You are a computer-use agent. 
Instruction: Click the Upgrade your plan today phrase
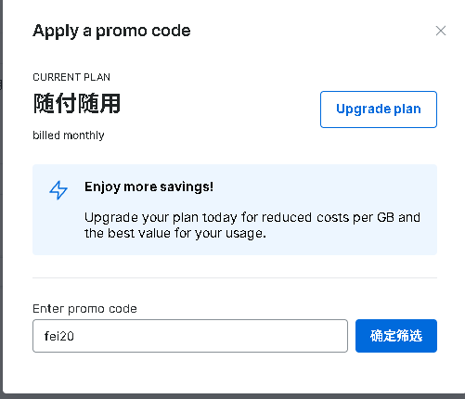point(161,217)
